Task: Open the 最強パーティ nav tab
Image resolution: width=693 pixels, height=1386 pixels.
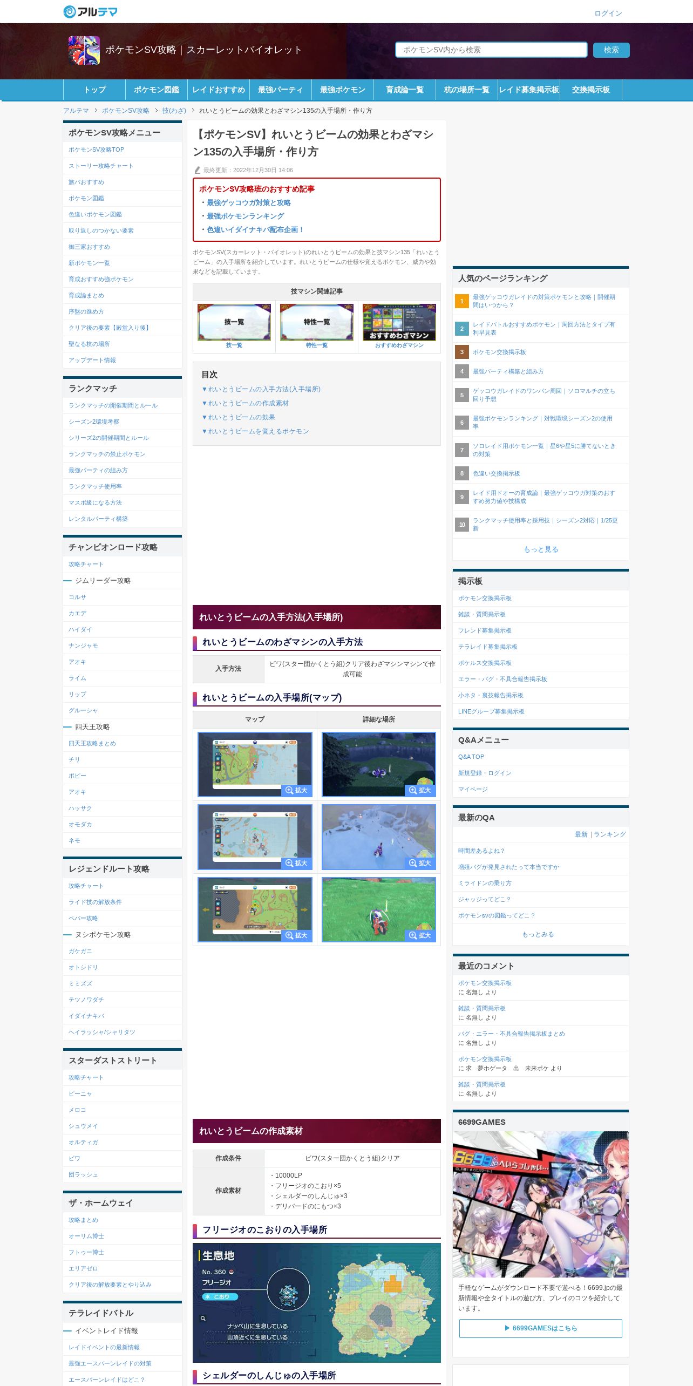Action: tap(281, 90)
